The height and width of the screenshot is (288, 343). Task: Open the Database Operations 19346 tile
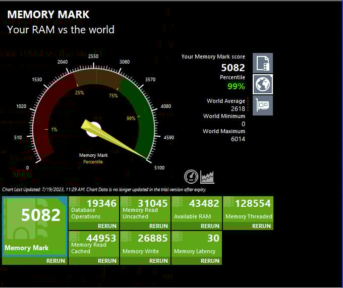(x=94, y=209)
